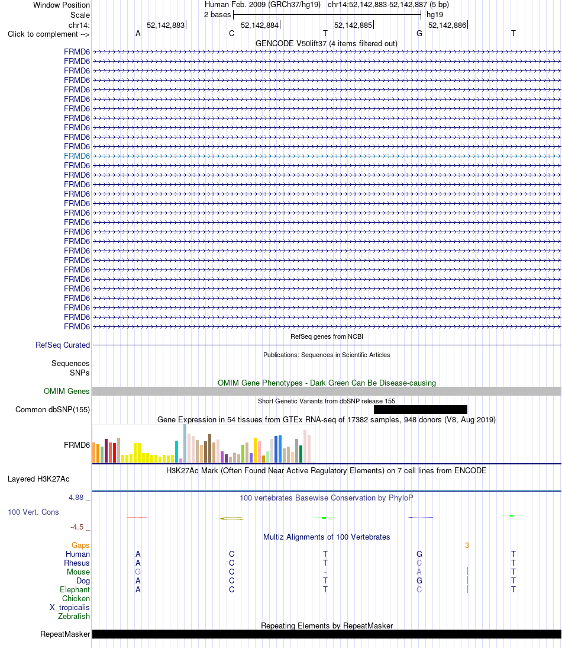Click the FRMD6 label beside the GTEx bar chart

tap(77, 445)
